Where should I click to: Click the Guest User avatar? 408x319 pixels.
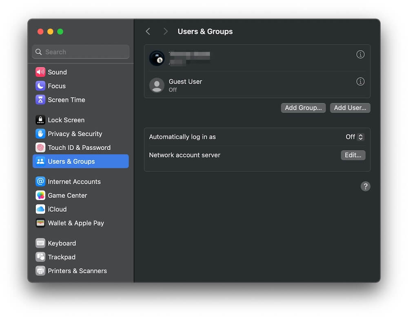[x=157, y=85]
